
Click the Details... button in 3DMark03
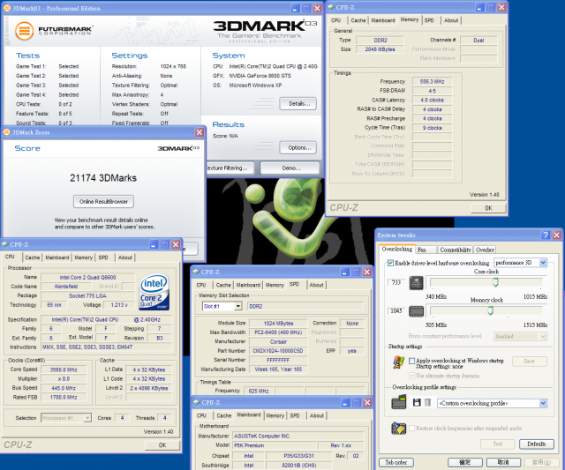[x=298, y=104]
